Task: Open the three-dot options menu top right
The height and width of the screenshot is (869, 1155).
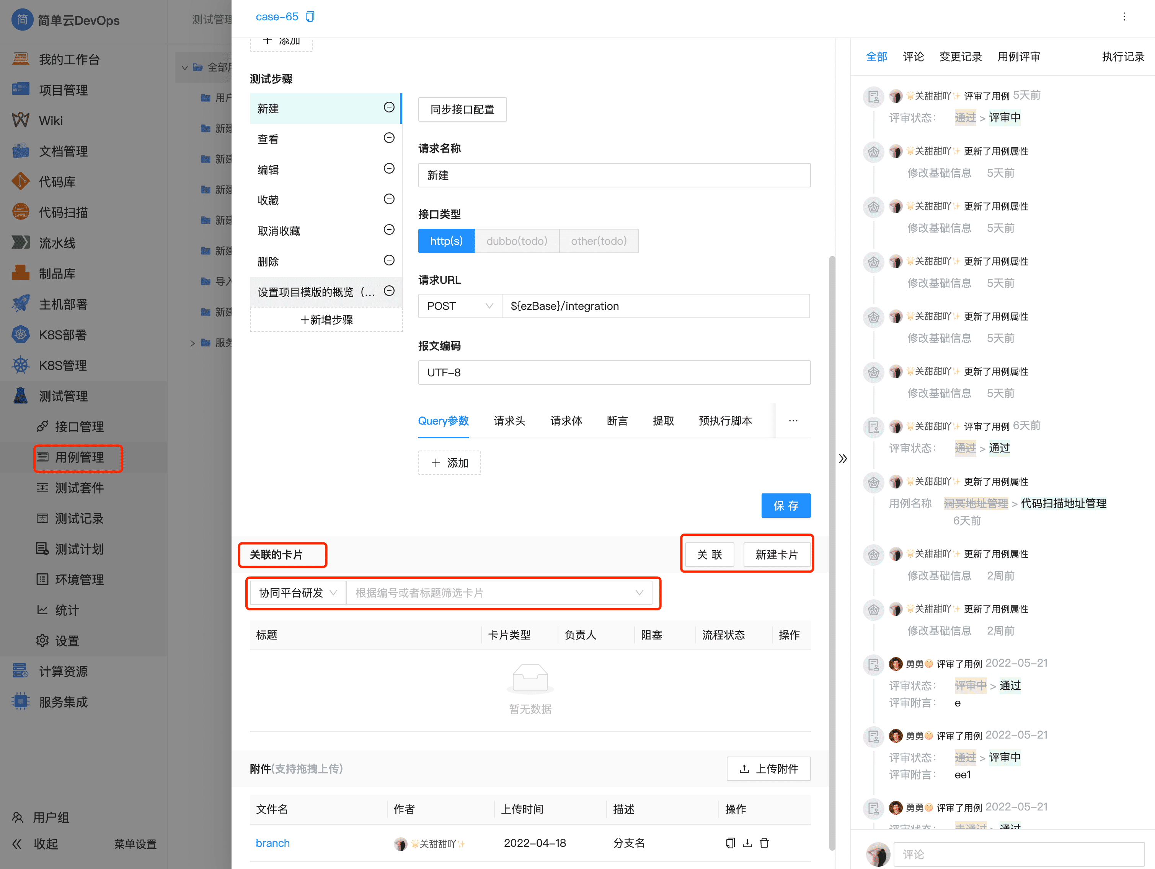Action: (1124, 16)
